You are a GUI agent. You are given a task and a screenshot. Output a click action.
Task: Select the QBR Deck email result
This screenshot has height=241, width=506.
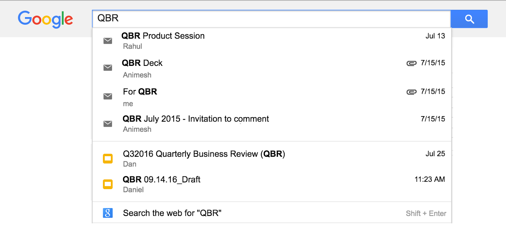pos(272,68)
